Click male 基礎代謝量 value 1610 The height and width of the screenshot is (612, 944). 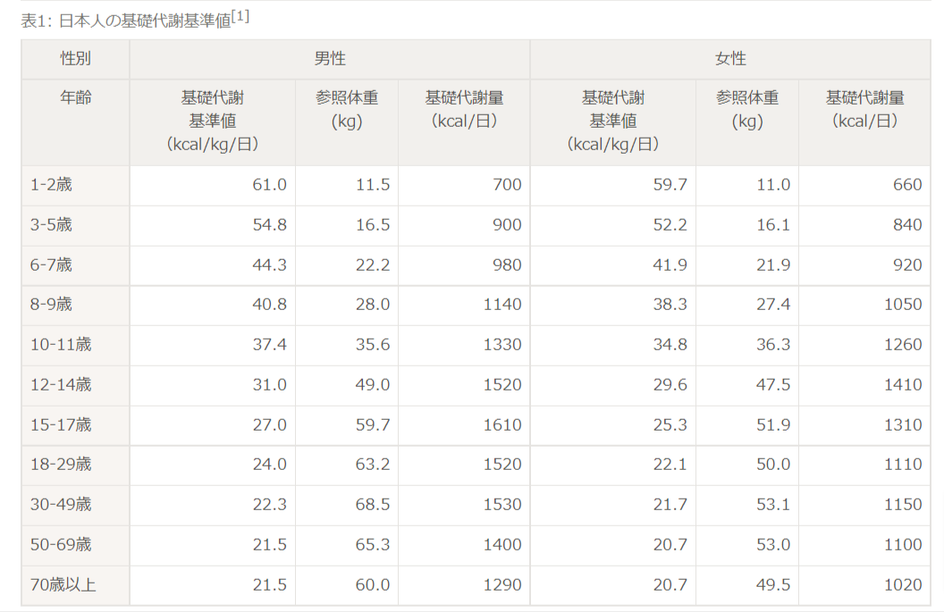click(501, 424)
